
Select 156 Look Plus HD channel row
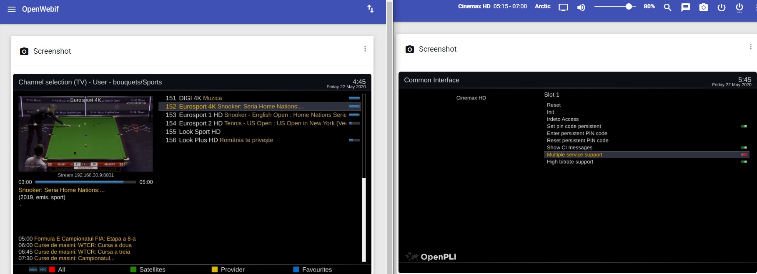pyautogui.click(x=259, y=140)
